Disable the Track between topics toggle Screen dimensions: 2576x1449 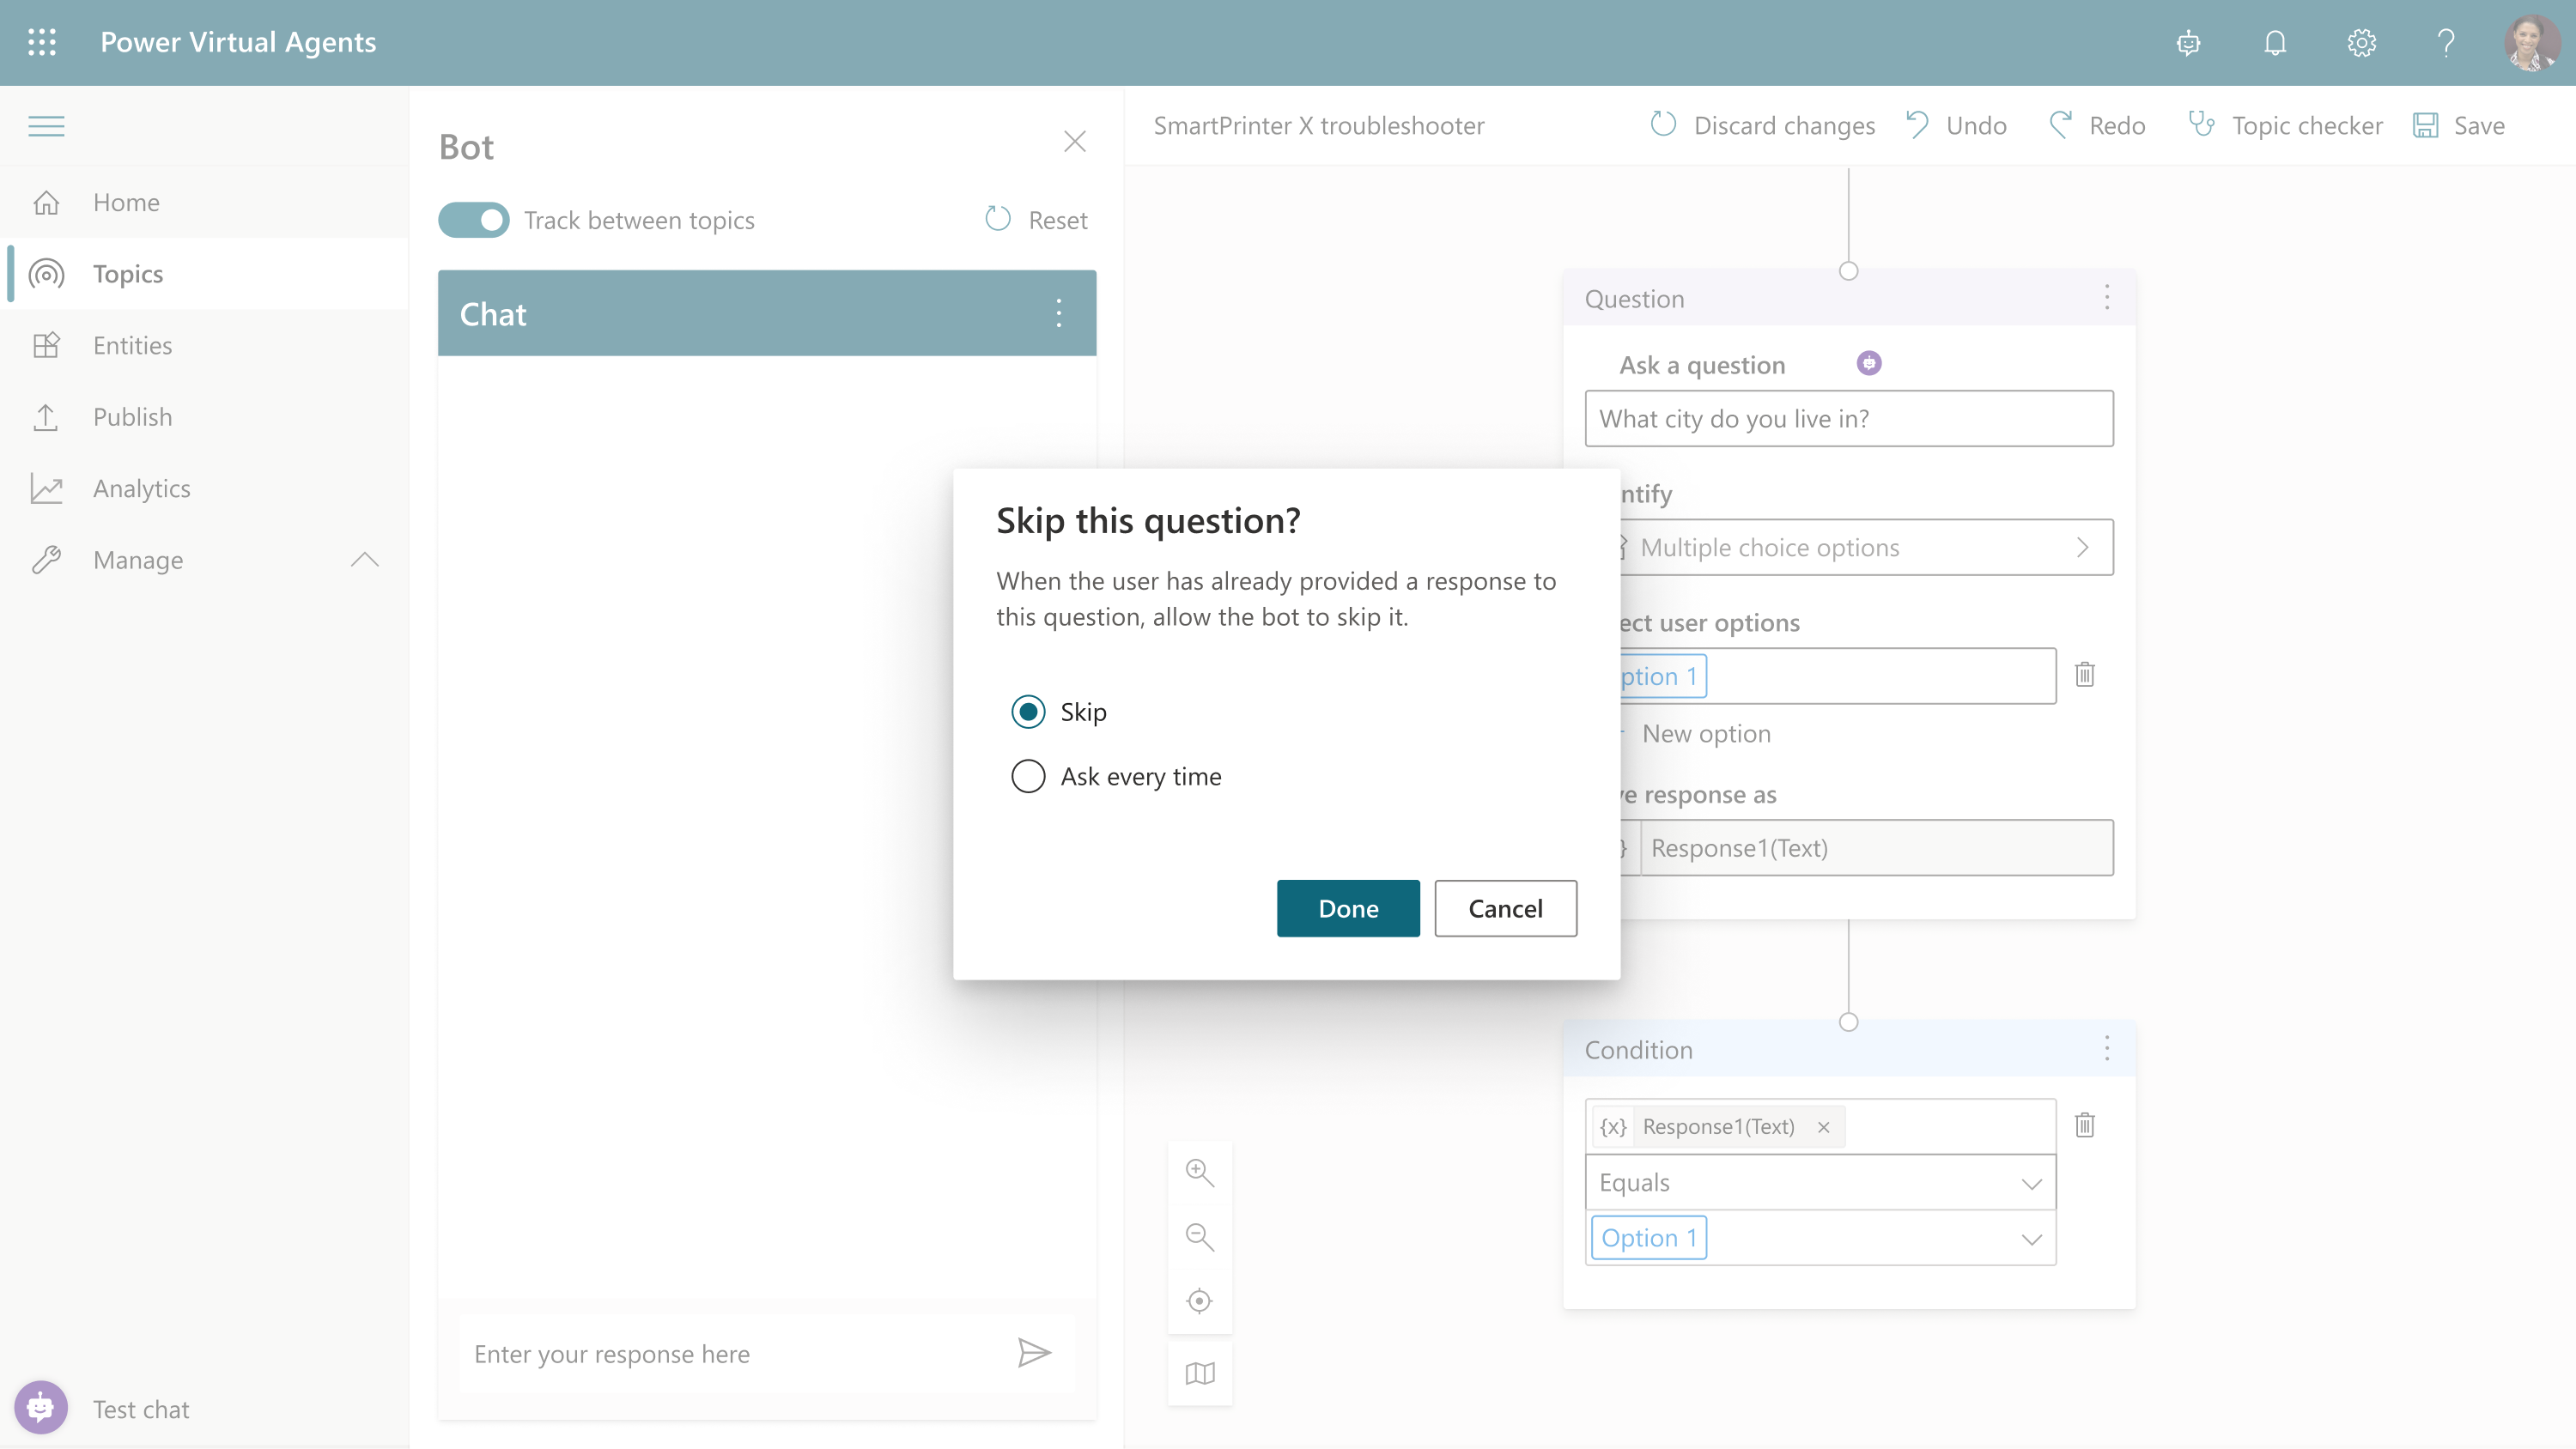(x=474, y=219)
